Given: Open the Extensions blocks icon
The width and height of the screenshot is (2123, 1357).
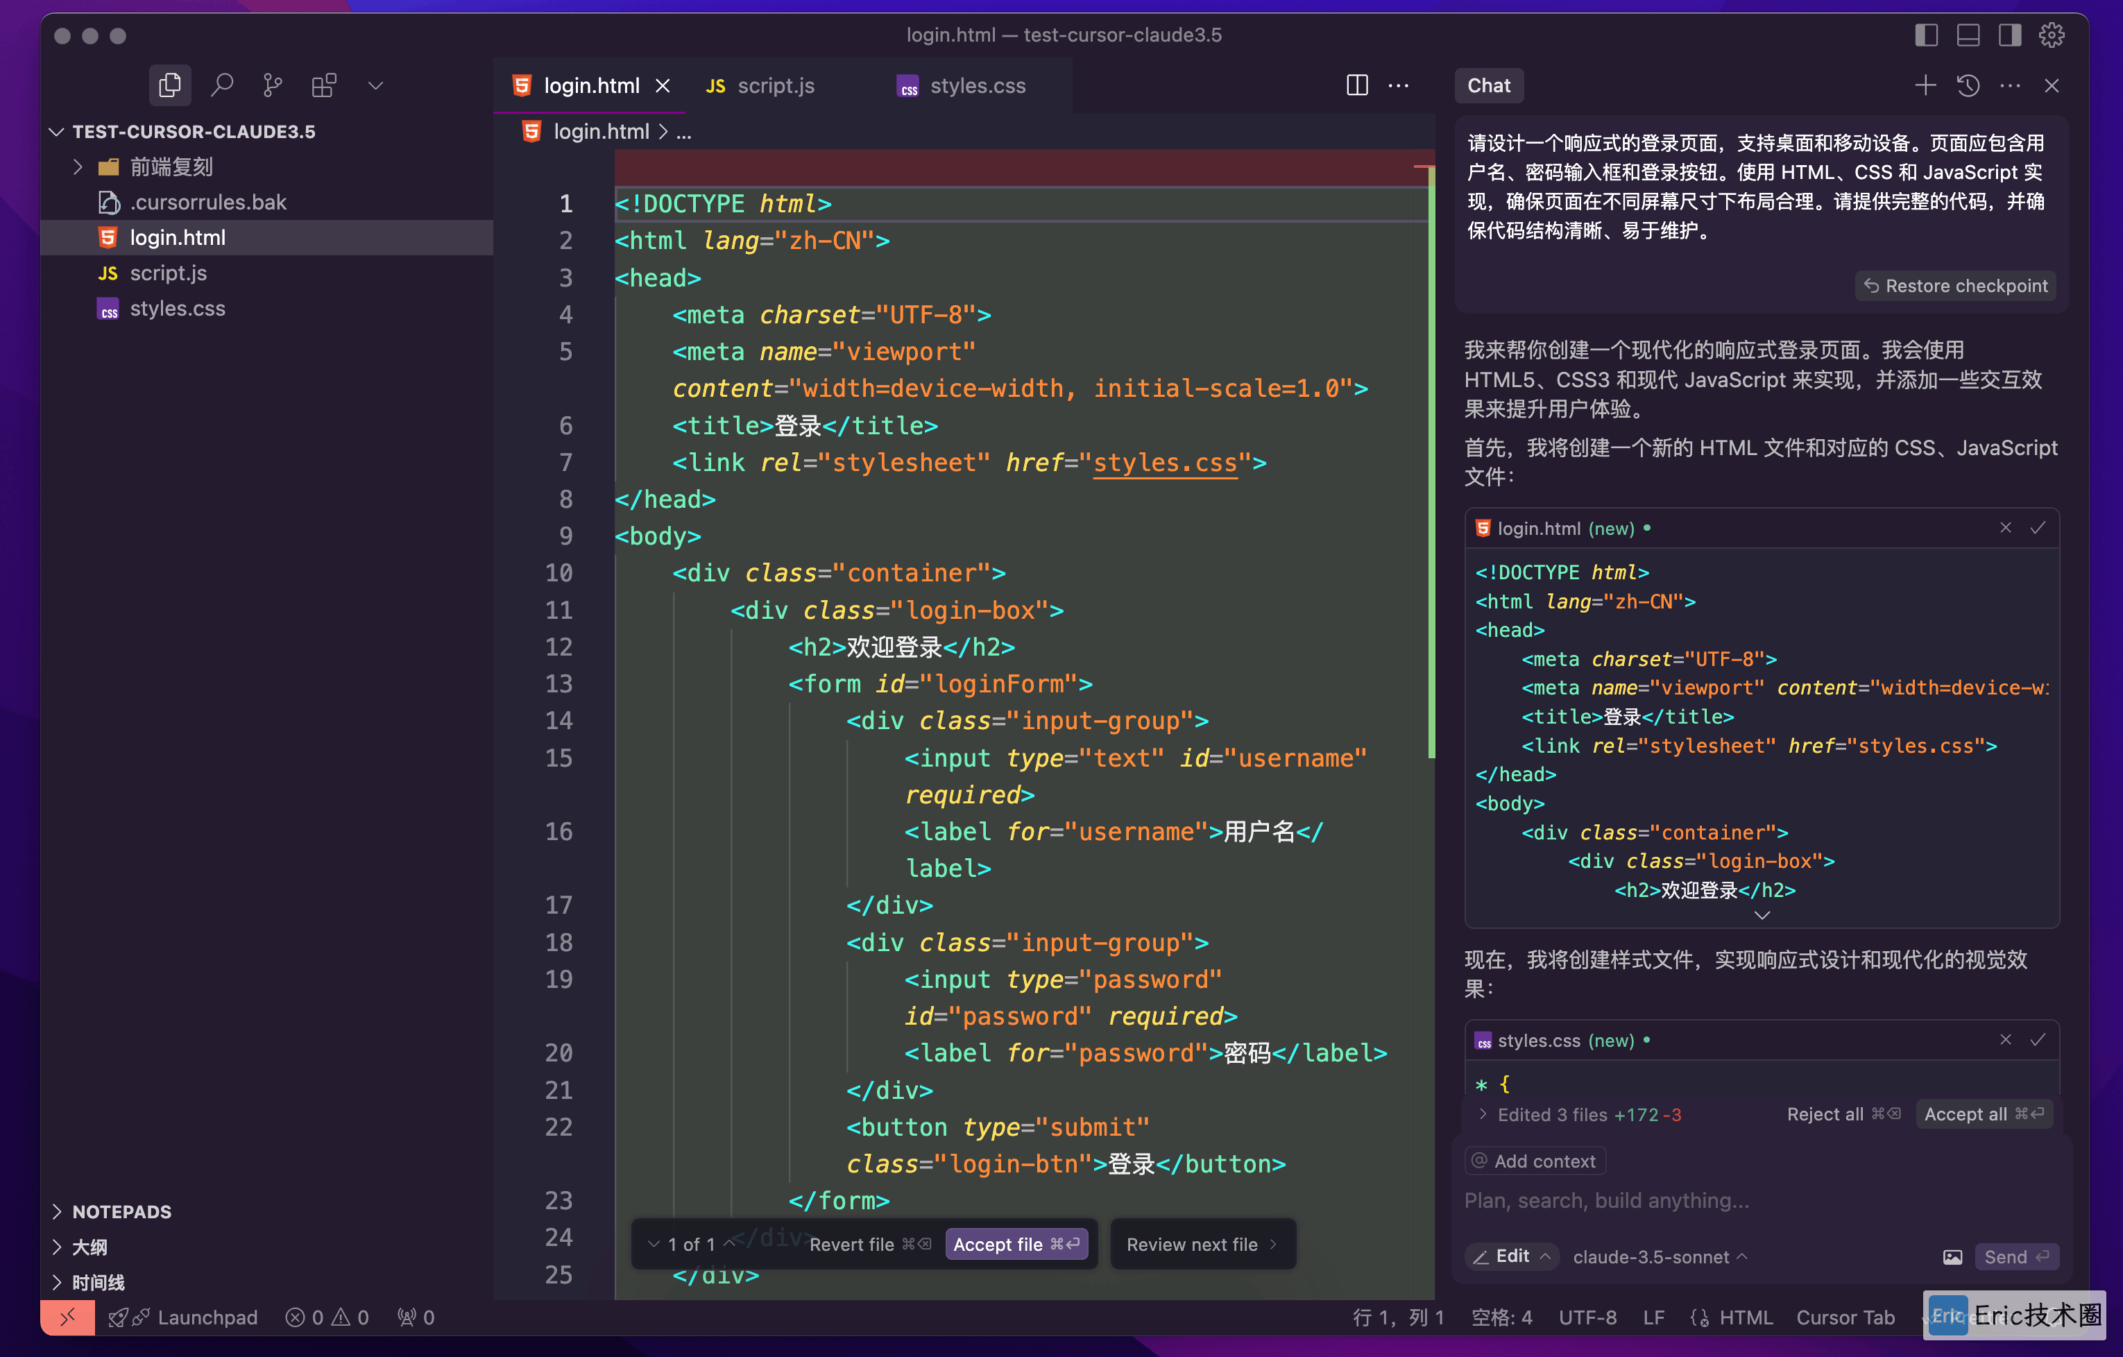Looking at the screenshot, I should click(x=323, y=85).
